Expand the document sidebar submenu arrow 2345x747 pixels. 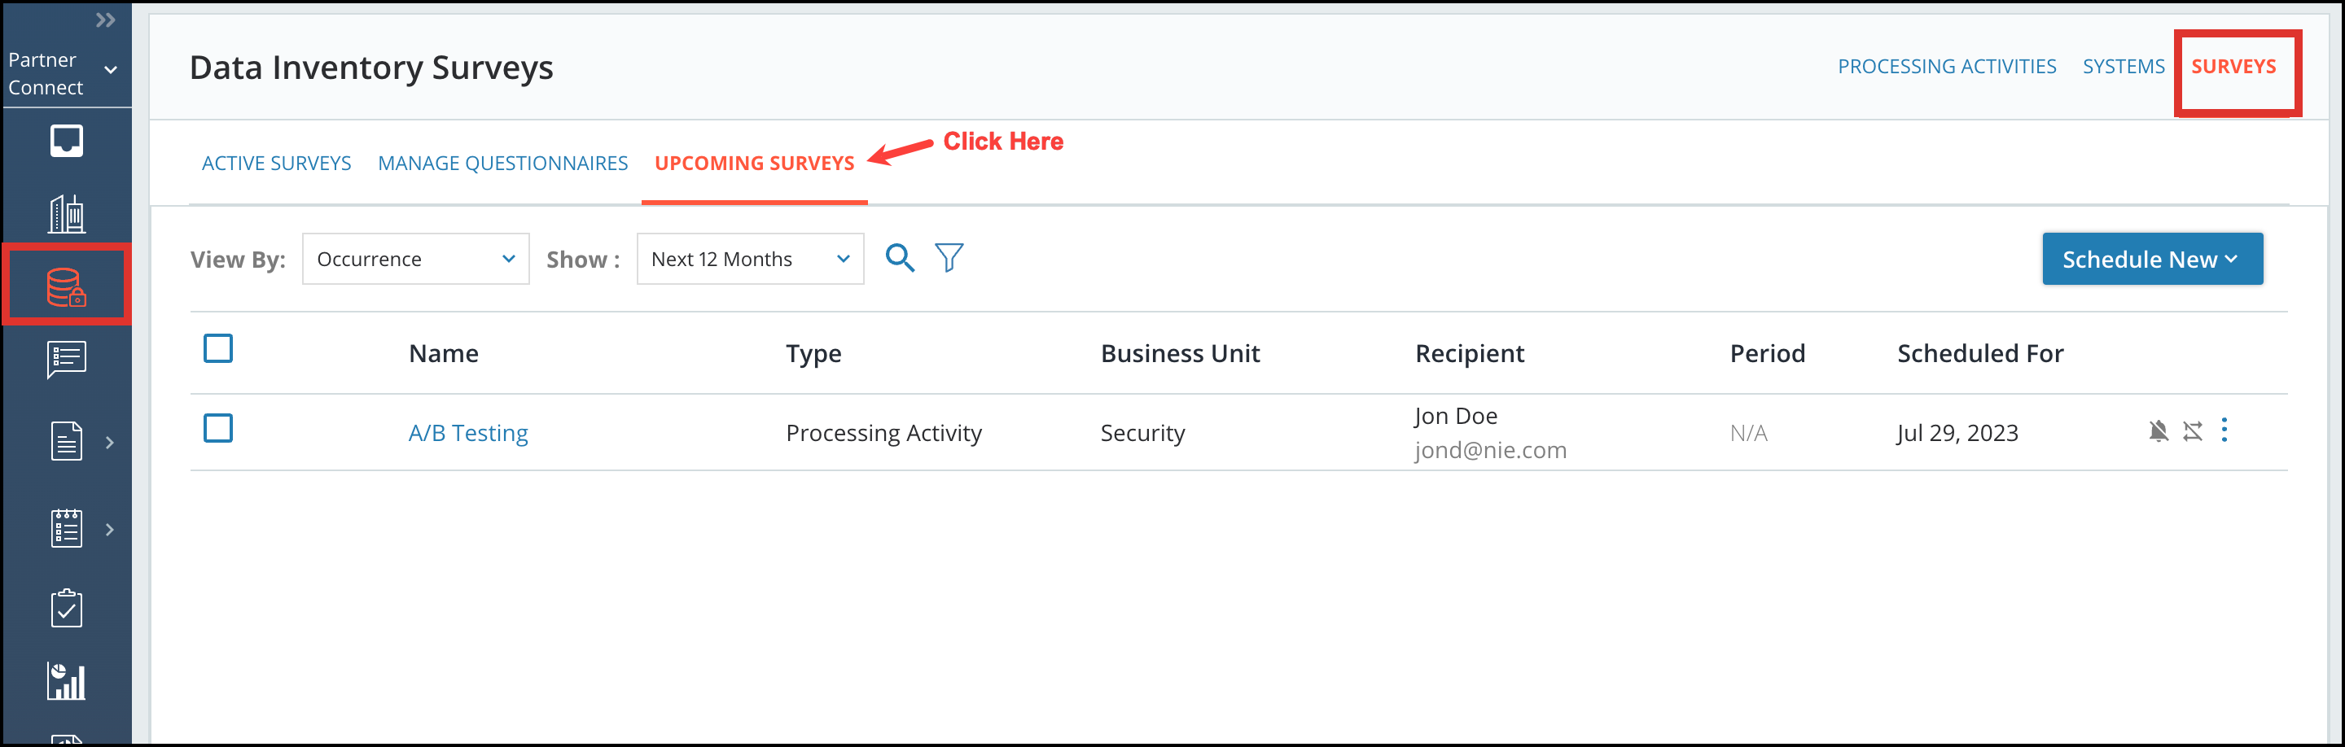[109, 442]
